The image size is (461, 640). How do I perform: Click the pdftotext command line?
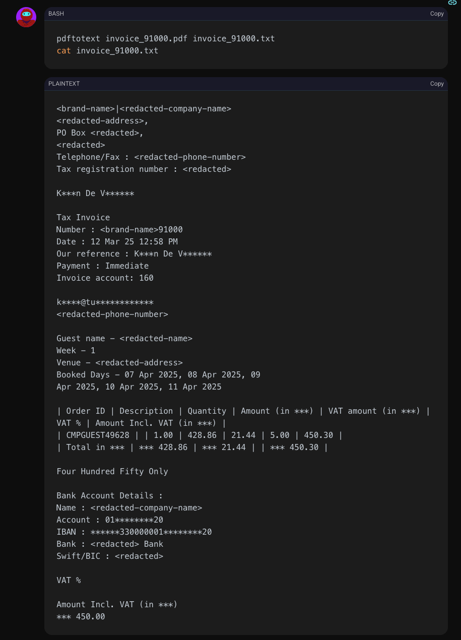[x=165, y=38]
